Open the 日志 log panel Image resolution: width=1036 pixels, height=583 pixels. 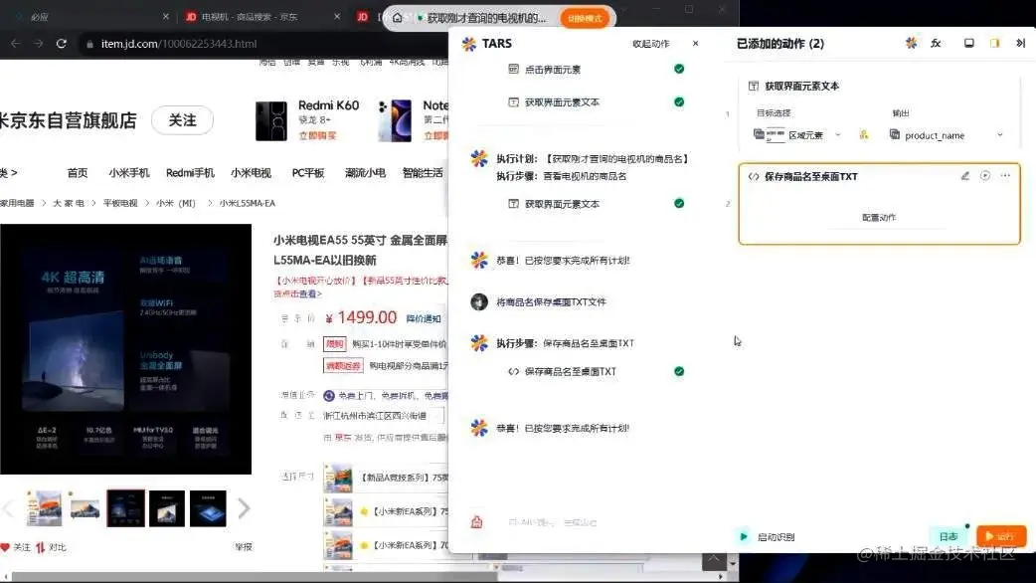coord(949,536)
